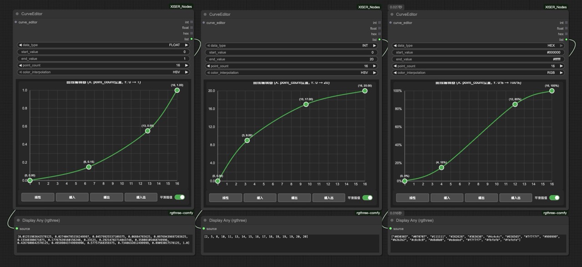Step data_type back with left arrow on the INT node
The height and width of the screenshot is (267, 582).
208,45
